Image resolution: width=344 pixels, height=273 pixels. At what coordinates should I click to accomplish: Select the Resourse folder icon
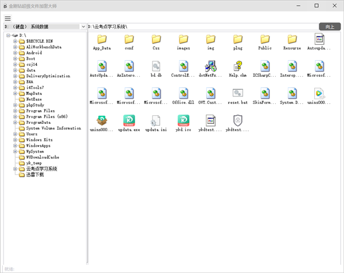[x=292, y=39]
